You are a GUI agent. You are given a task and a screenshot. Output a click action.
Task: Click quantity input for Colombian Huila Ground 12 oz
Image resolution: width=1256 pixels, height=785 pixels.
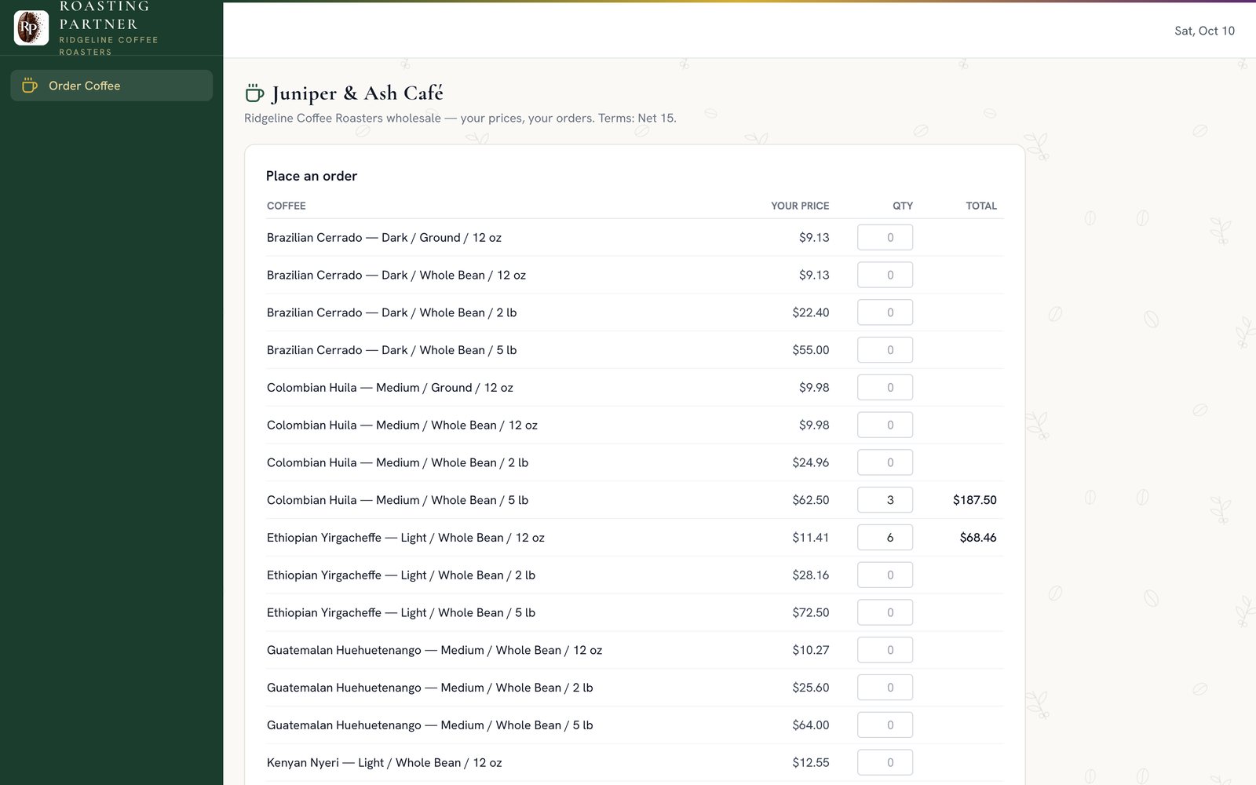(x=885, y=388)
